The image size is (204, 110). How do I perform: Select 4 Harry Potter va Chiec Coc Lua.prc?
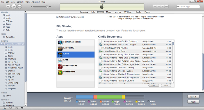click(x=135, y=71)
